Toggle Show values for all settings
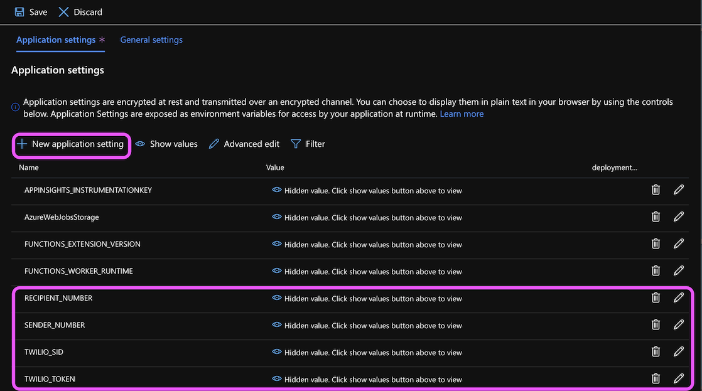Image resolution: width=702 pixels, height=391 pixels. coord(166,144)
